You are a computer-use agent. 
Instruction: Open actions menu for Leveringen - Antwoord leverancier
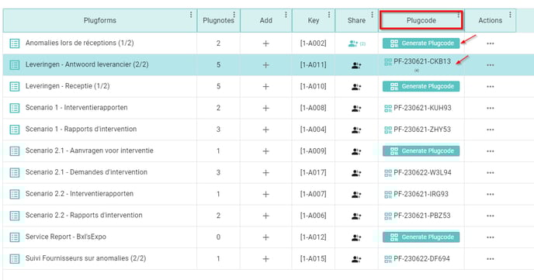[491, 65]
